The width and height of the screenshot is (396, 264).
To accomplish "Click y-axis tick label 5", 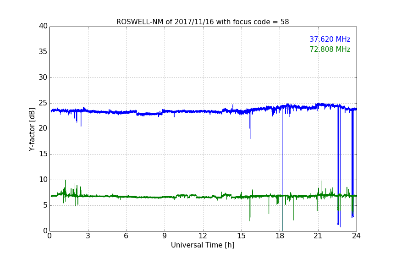I will pyautogui.click(x=45, y=205).
